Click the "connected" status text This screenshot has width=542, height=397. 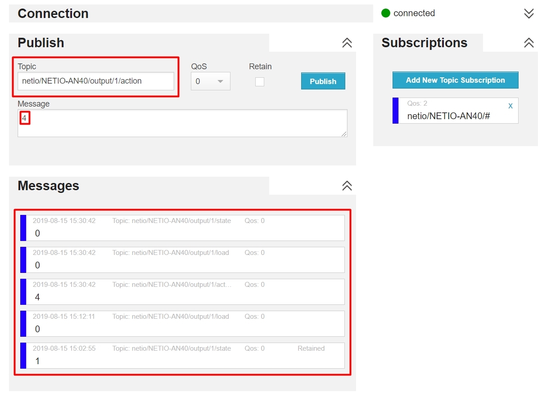(x=414, y=13)
